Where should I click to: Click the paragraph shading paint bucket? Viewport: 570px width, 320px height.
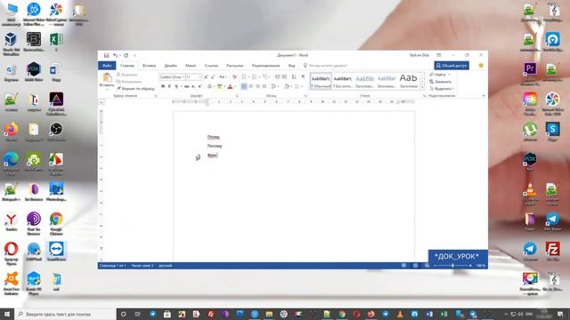point(287,86)
